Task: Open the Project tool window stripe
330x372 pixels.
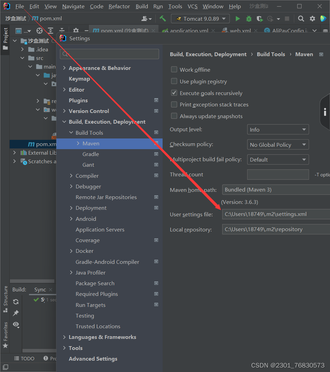Action: tap(5, 39)
